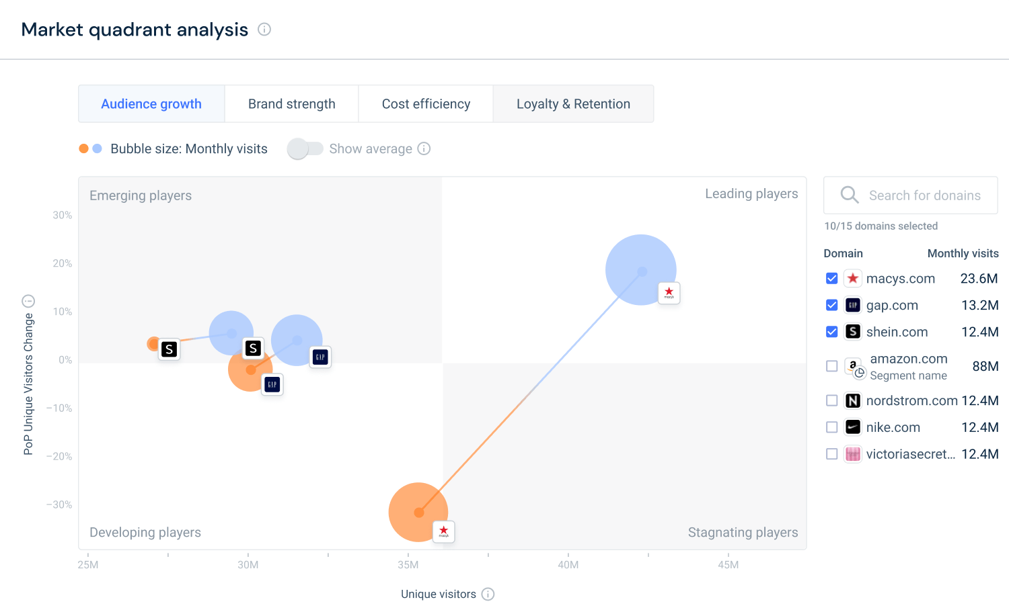Select the Loyalty & Retention tab
Image resolution: width=1009 pixels, height=614 pixels.
click(x=573, y=103)
